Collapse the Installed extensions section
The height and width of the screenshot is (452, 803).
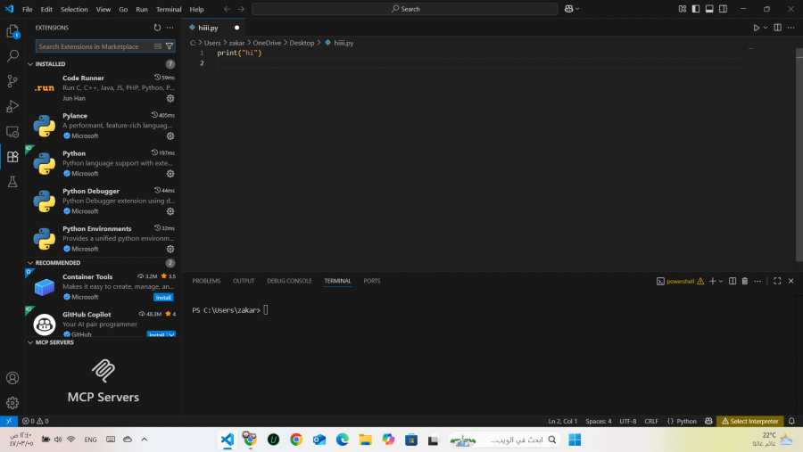point(30,64)
